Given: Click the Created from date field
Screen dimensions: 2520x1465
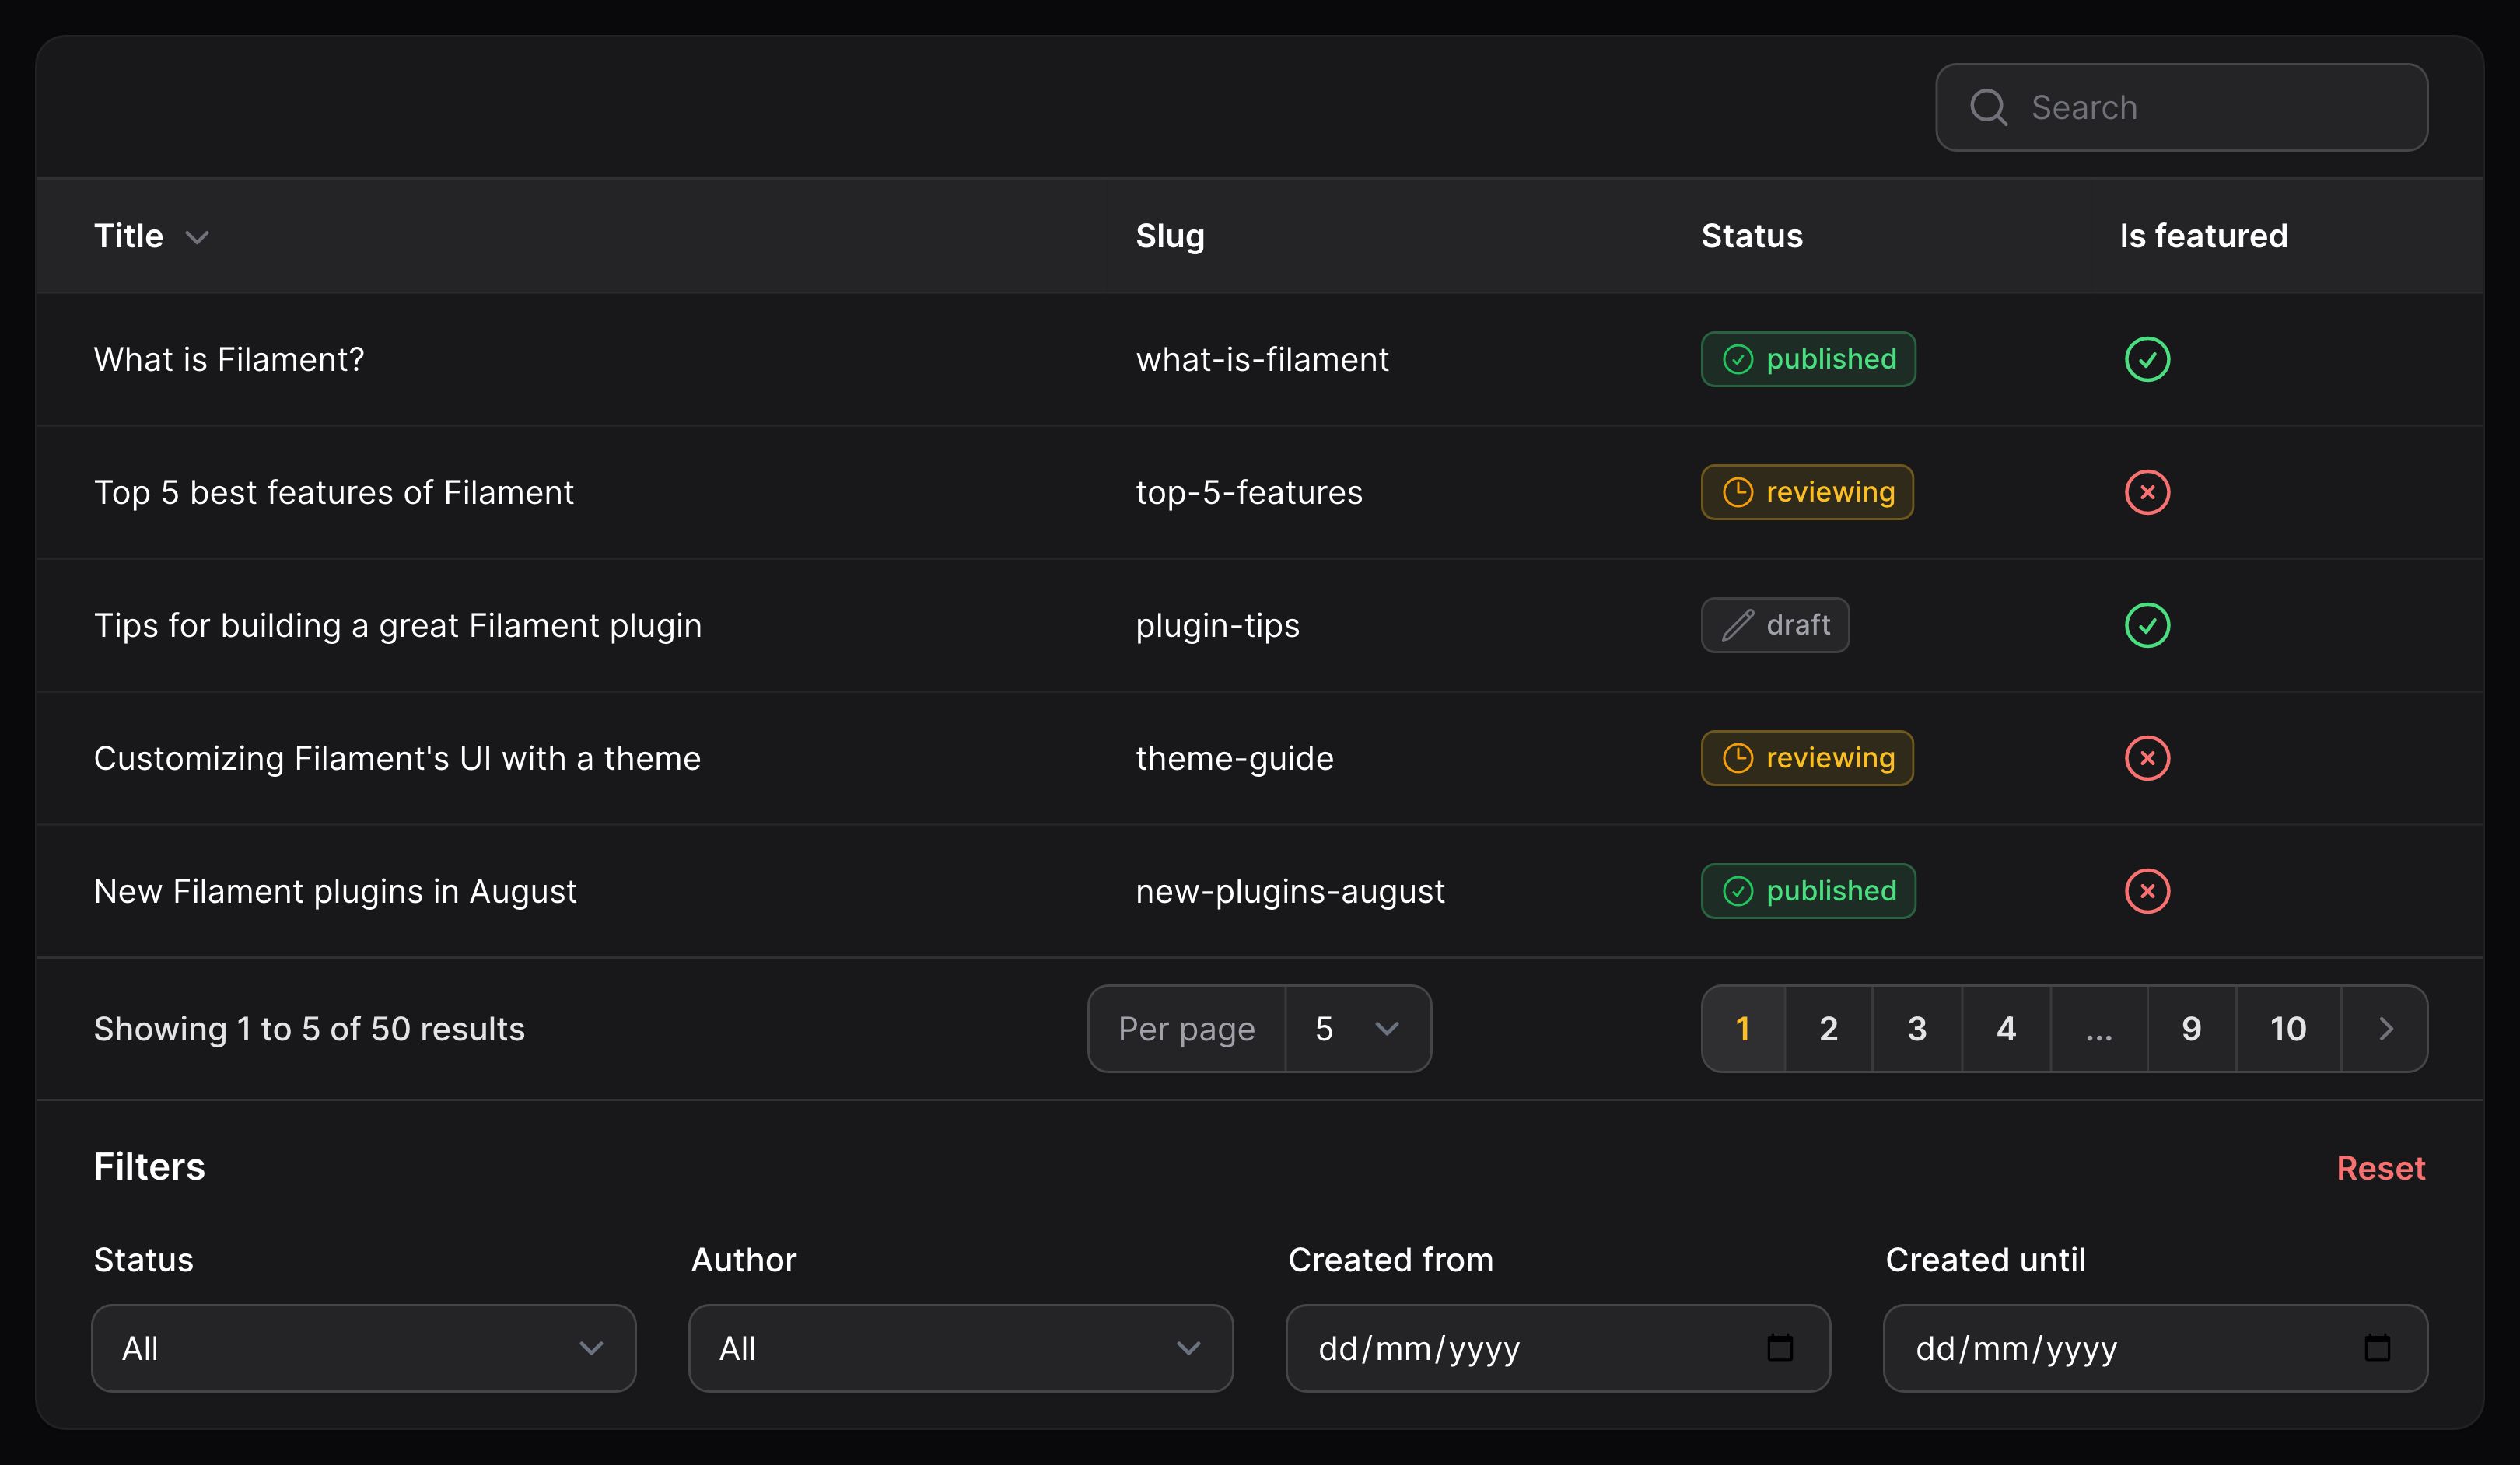Looking at the screenshot, I should tap(1558, 1348).
